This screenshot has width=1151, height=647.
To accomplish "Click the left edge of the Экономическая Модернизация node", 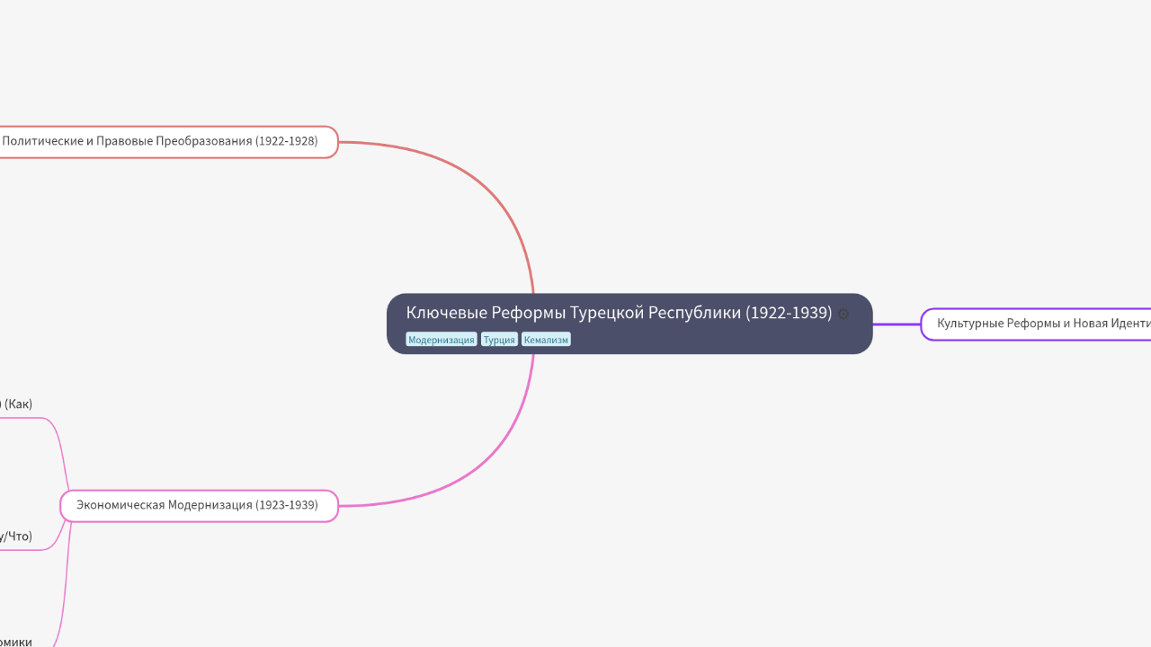I will click(x=63, y=506).
